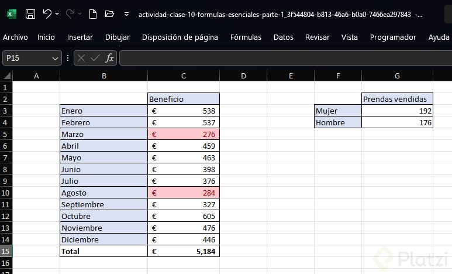
Task: Click inside the formula bar input
Action: point(281,58)
